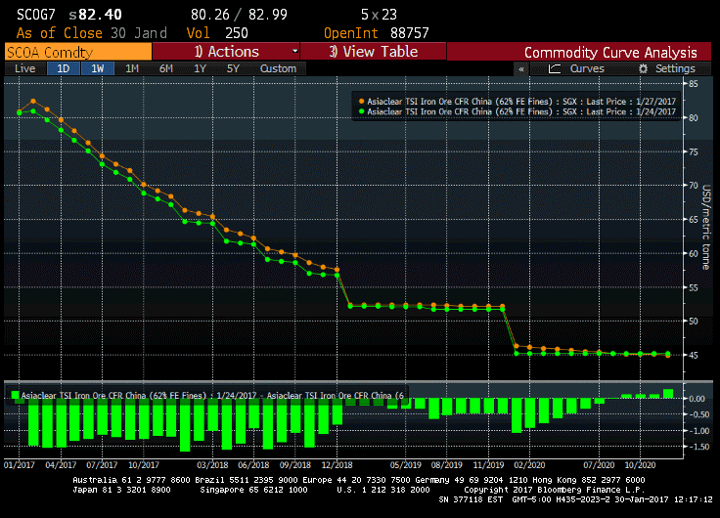Click the bid/ask 80.26 / 82.99 quote
This screenshot has width=720, height=518.
point(239,15)
